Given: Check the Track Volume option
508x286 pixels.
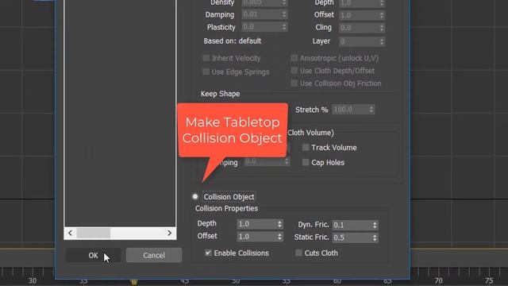Looking at the screenshot, I should 306,148.
